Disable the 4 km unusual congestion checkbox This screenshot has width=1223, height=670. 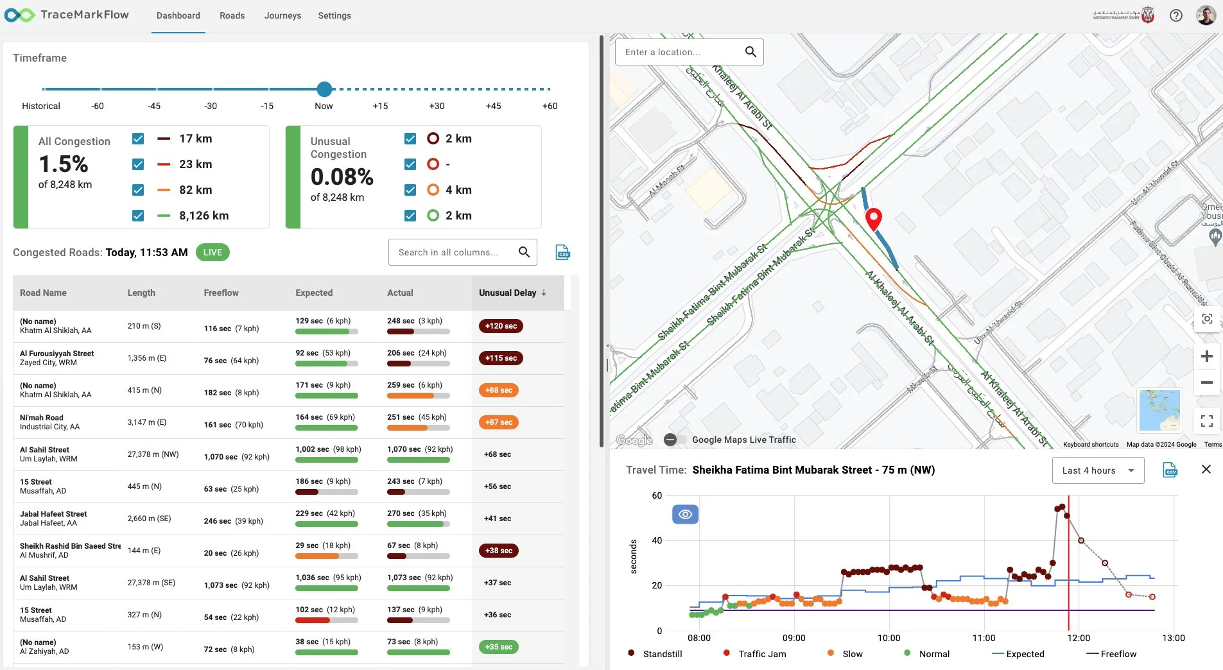click(410, 190)
